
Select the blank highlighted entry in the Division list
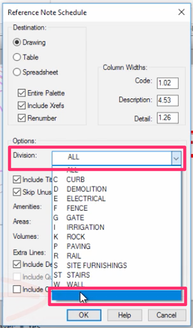(x=116, y=295)
